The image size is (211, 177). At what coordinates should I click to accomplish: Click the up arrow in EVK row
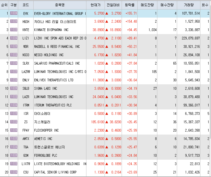point(107,13)
